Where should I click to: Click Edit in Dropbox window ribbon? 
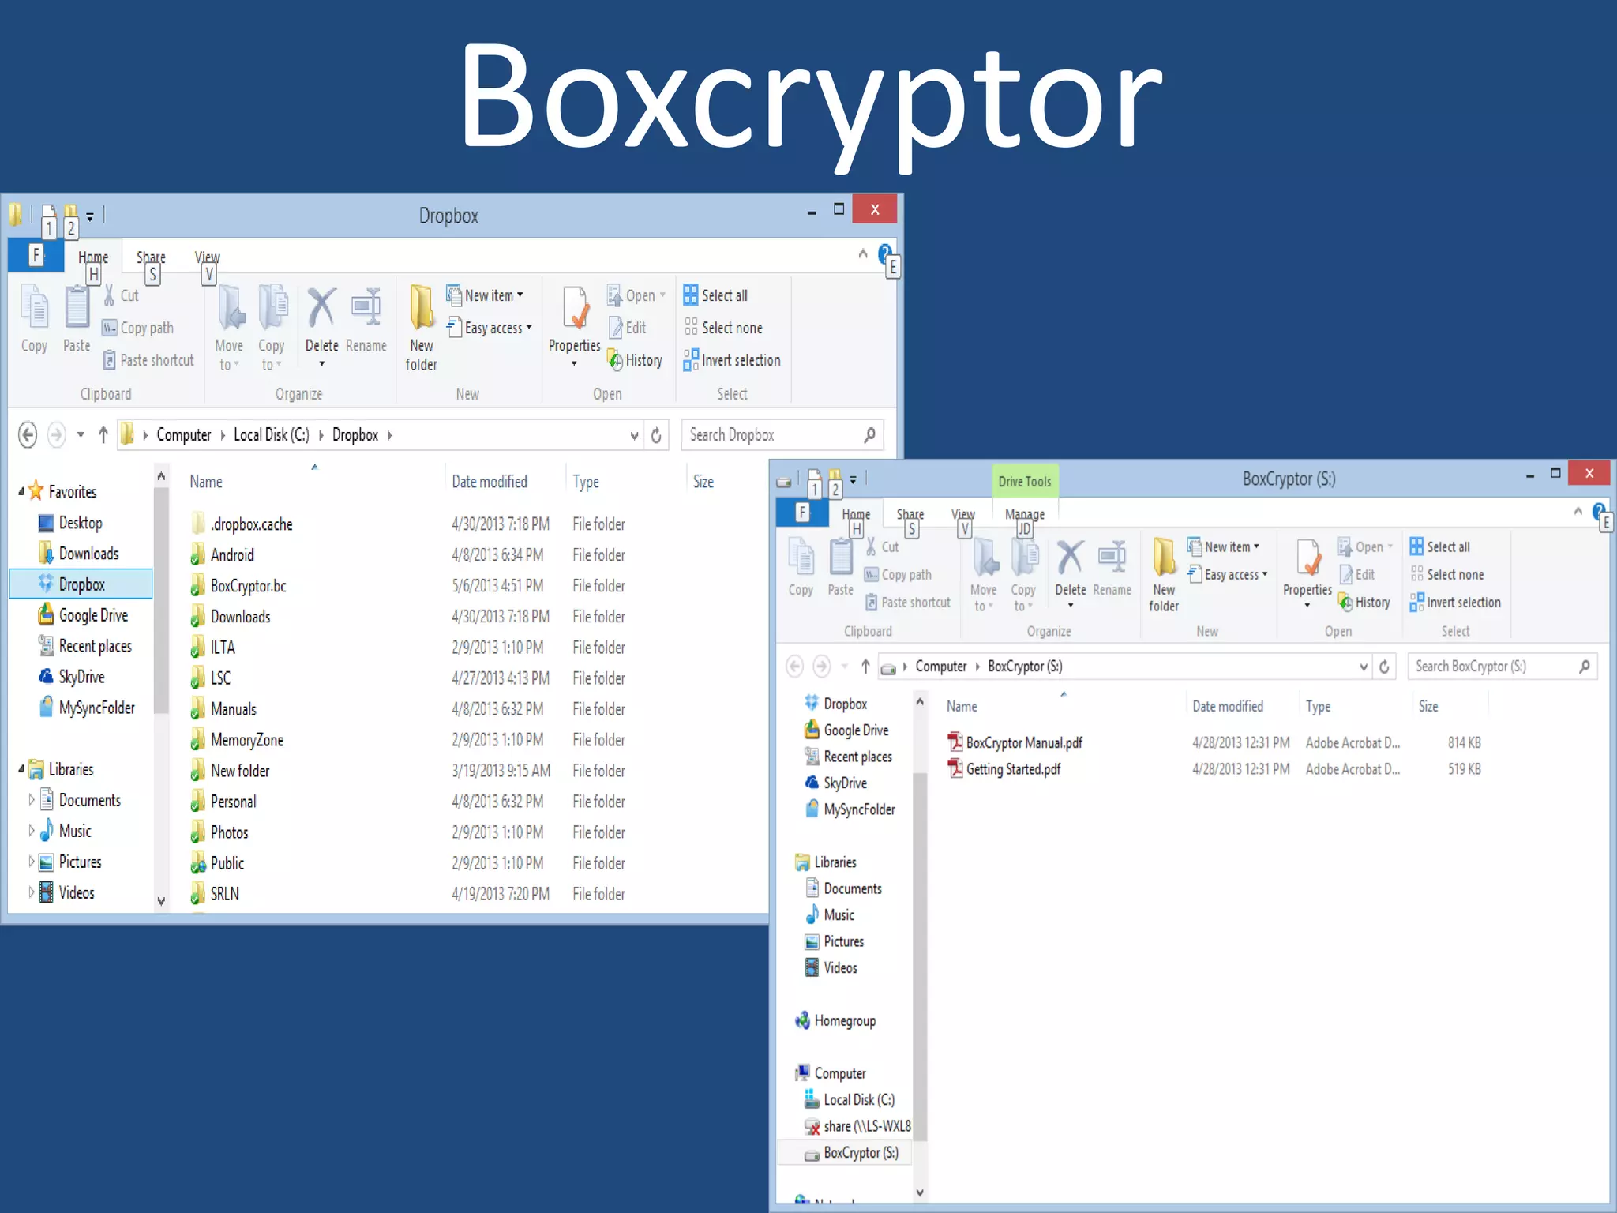click(x=628, y=328)
